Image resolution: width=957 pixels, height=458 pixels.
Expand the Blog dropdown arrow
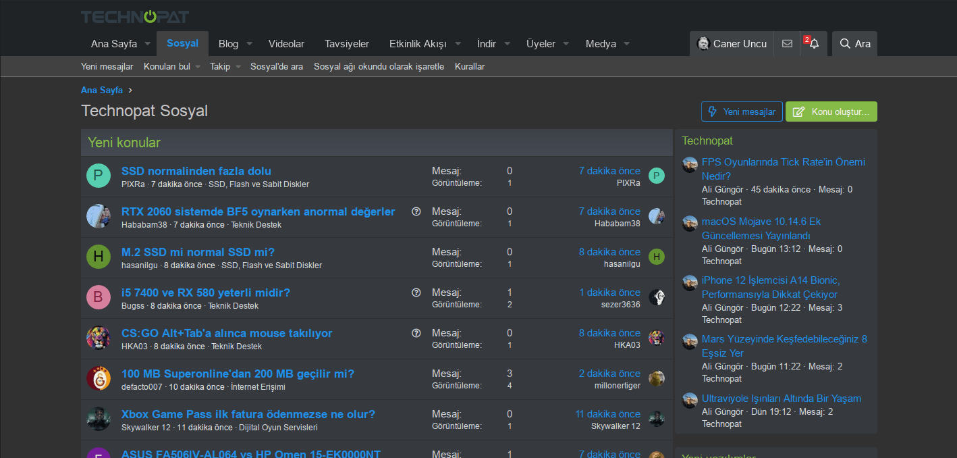[x=249, y=44]
